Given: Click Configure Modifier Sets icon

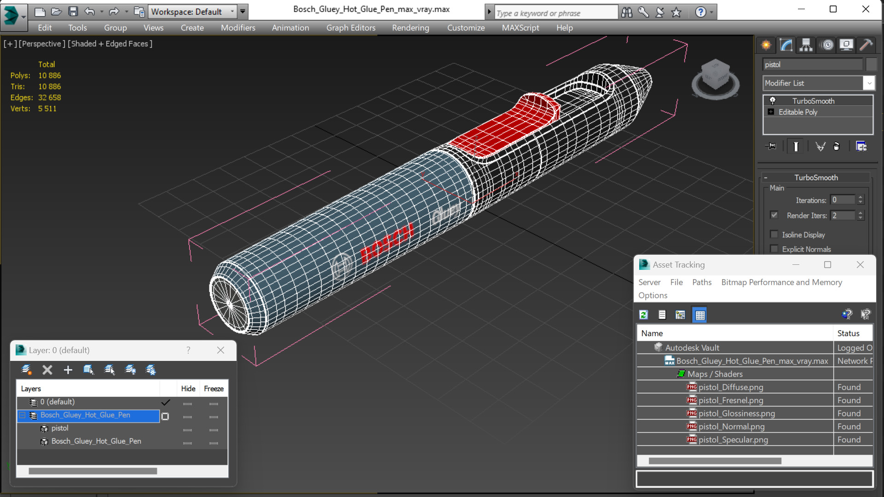Looking at the screenshot, I should [861, 146].
